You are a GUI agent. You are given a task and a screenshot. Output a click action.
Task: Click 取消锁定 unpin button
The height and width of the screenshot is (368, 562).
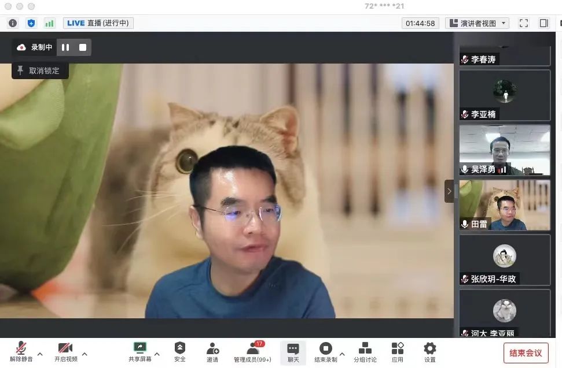(x=40, y=70)
